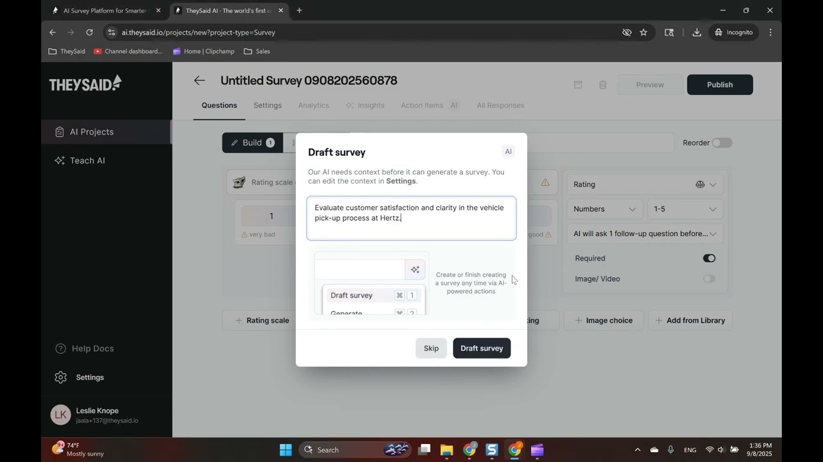Click the Preview button
This screenshot has width=823, height=462.
[649, 85]
